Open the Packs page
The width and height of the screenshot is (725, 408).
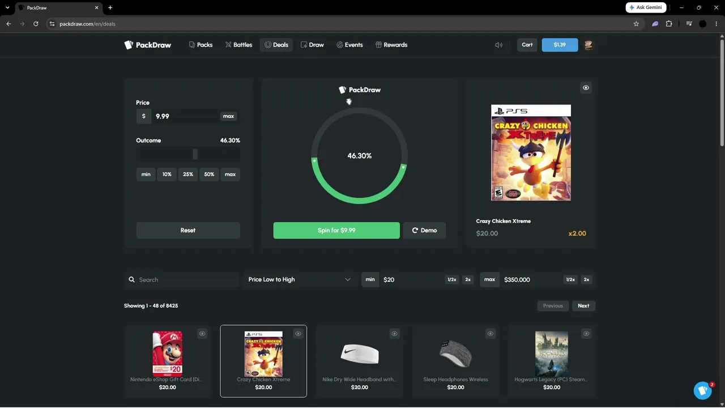pyautogui.click(x=201, y=45)
